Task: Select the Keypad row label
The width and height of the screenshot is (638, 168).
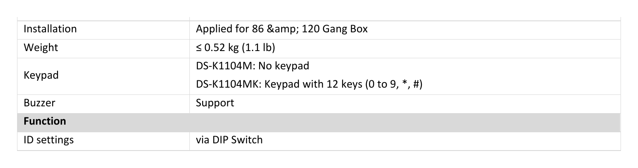Action: point(41,76)
